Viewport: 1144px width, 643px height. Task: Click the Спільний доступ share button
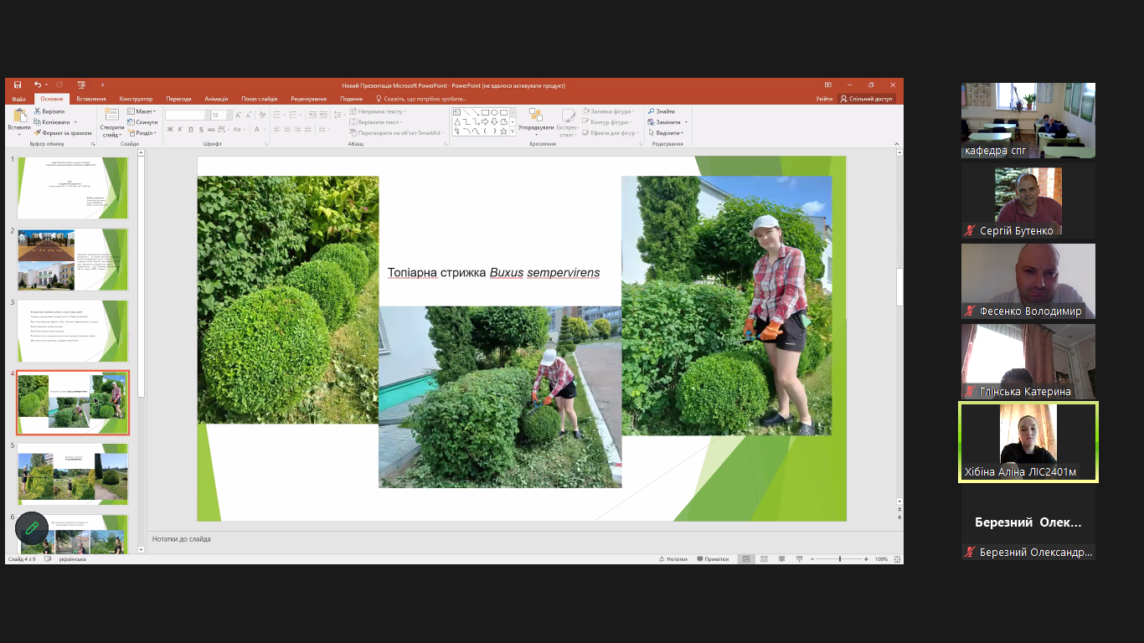[x=866, y=99]
